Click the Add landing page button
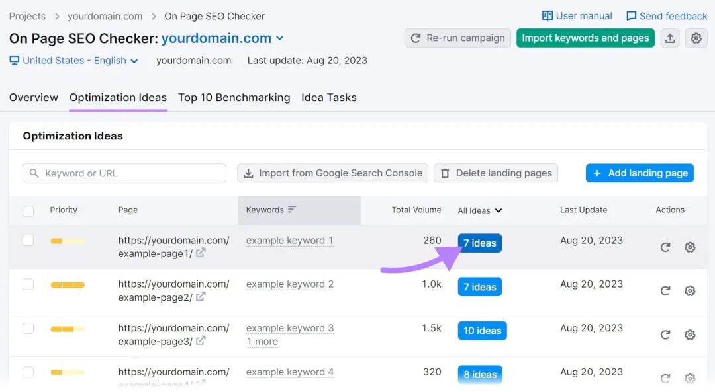The width and height of the screenshot is (715, 392). pyautogui.click(x=640, y=173)
